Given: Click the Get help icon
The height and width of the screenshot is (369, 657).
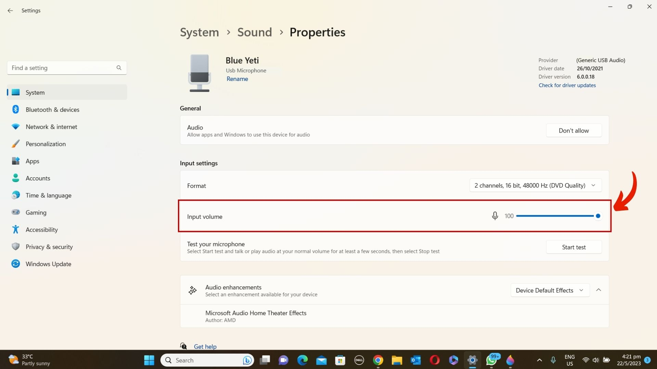Looking at the screenshot, I should click(183, 346).
